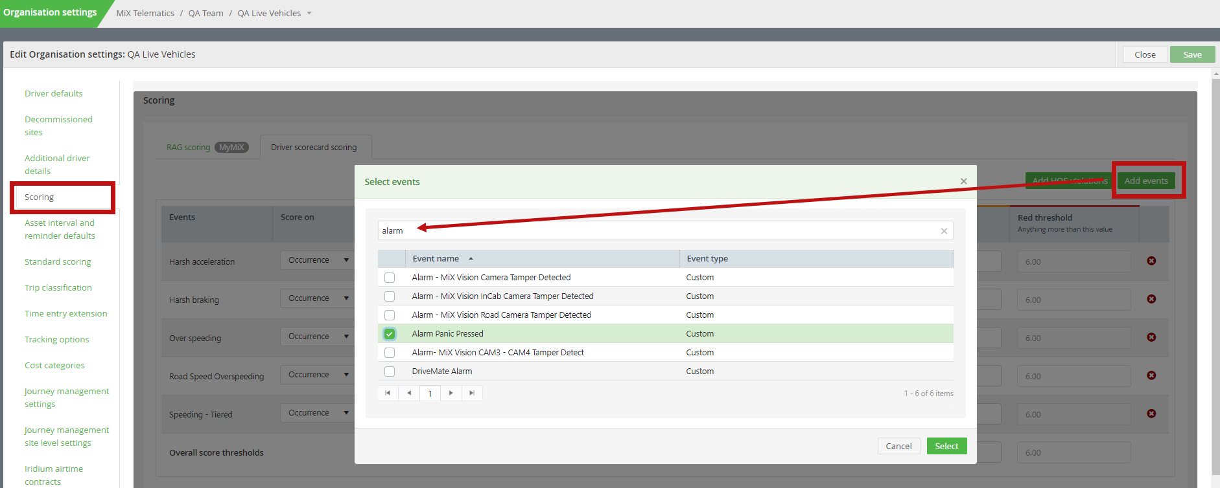
Task: Open Cost categories section
Action: pyautogui.click(x=54, y=366)
